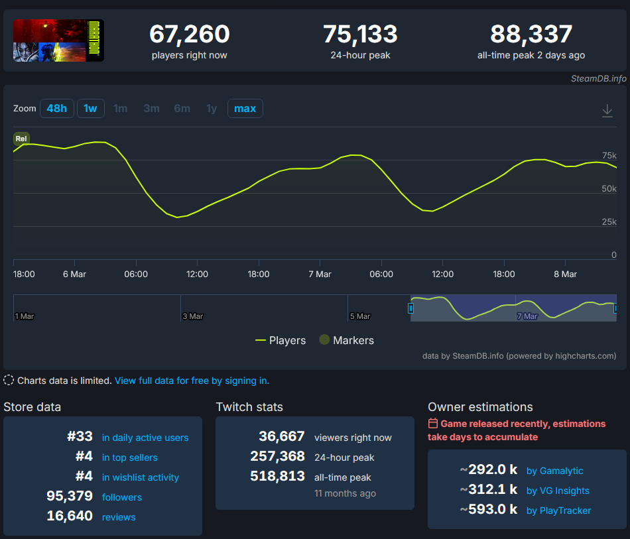Open the 'reviews' link
The width and height of the screenshot is (630, 539).
tap(119, 517)
